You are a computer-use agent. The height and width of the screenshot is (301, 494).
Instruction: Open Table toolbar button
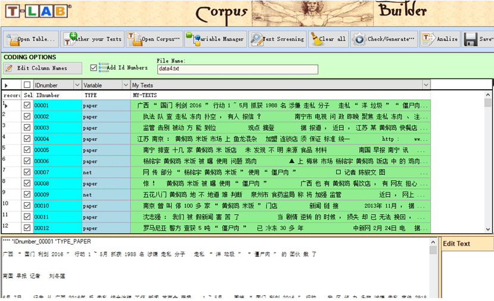point(31,39)
